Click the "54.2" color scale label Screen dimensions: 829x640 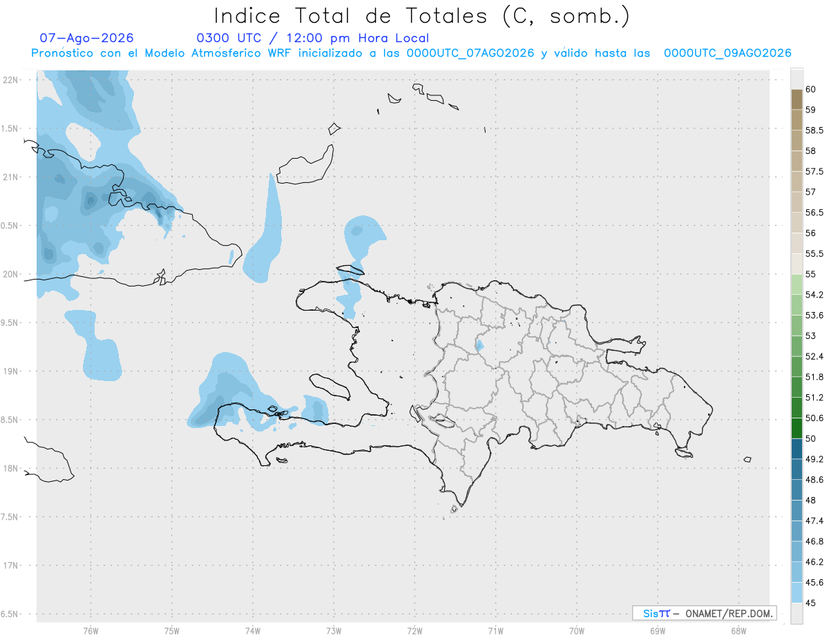(814, 295)
